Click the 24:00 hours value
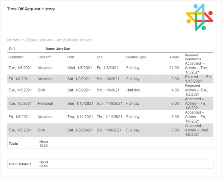The height and width of the screenshot is (178, 222). coord(174,68)
